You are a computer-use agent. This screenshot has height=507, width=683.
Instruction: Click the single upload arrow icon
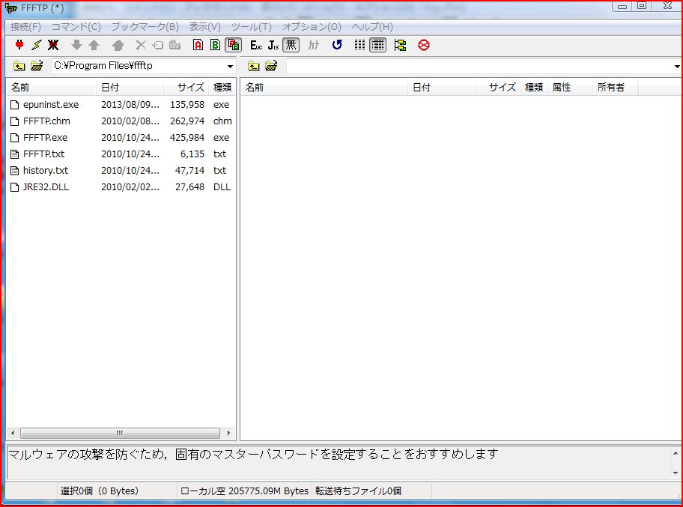click(x=94, y=45)
